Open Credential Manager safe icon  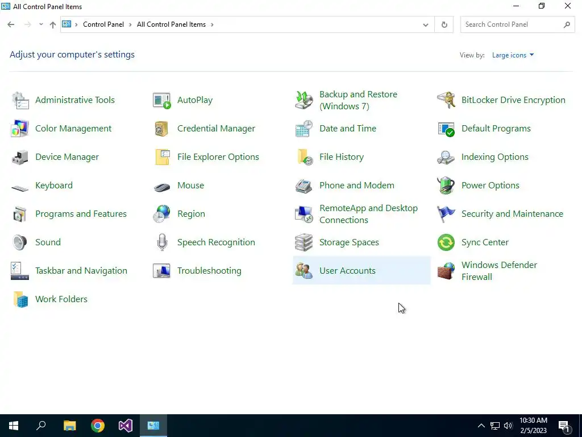162,129
